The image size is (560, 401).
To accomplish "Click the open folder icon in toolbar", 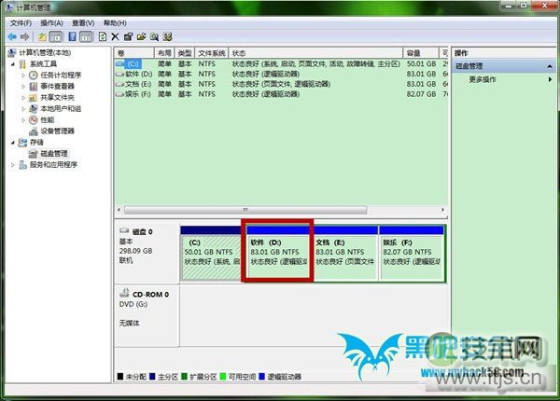I will (142, 36).
